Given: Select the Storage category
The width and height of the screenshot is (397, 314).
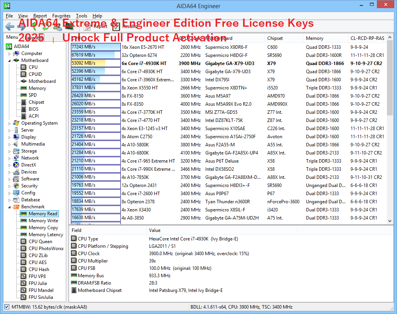Looking at the screenshot, I should click(29, 151).
